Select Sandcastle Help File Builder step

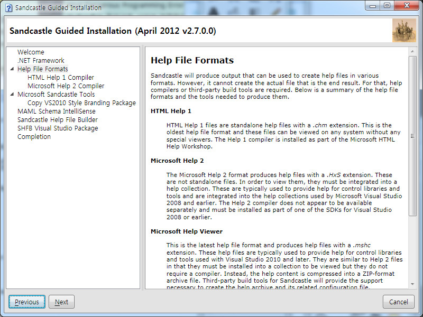(59, 119)
